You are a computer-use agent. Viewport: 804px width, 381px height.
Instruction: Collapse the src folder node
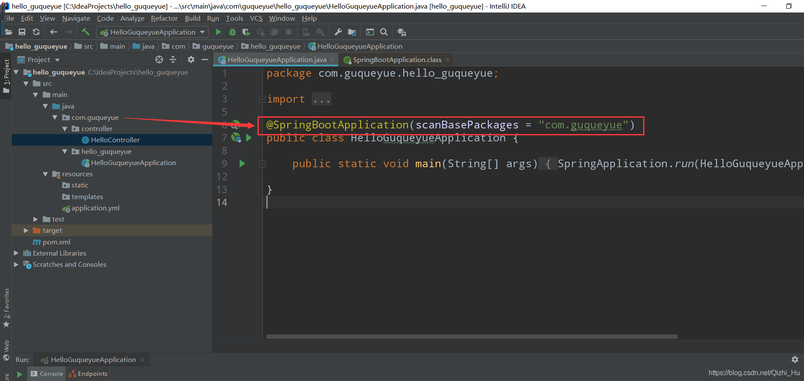click(26, 84)
